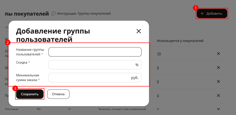Click the user group name input field

tap(95, 52)
